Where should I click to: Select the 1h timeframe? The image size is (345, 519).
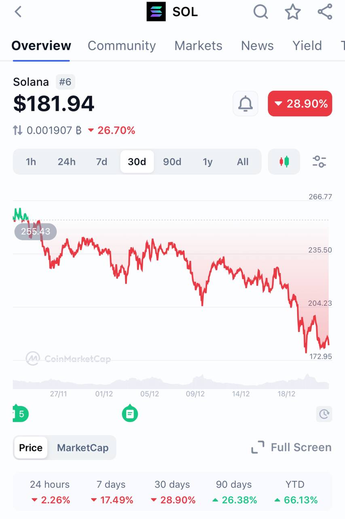point(31,162)
